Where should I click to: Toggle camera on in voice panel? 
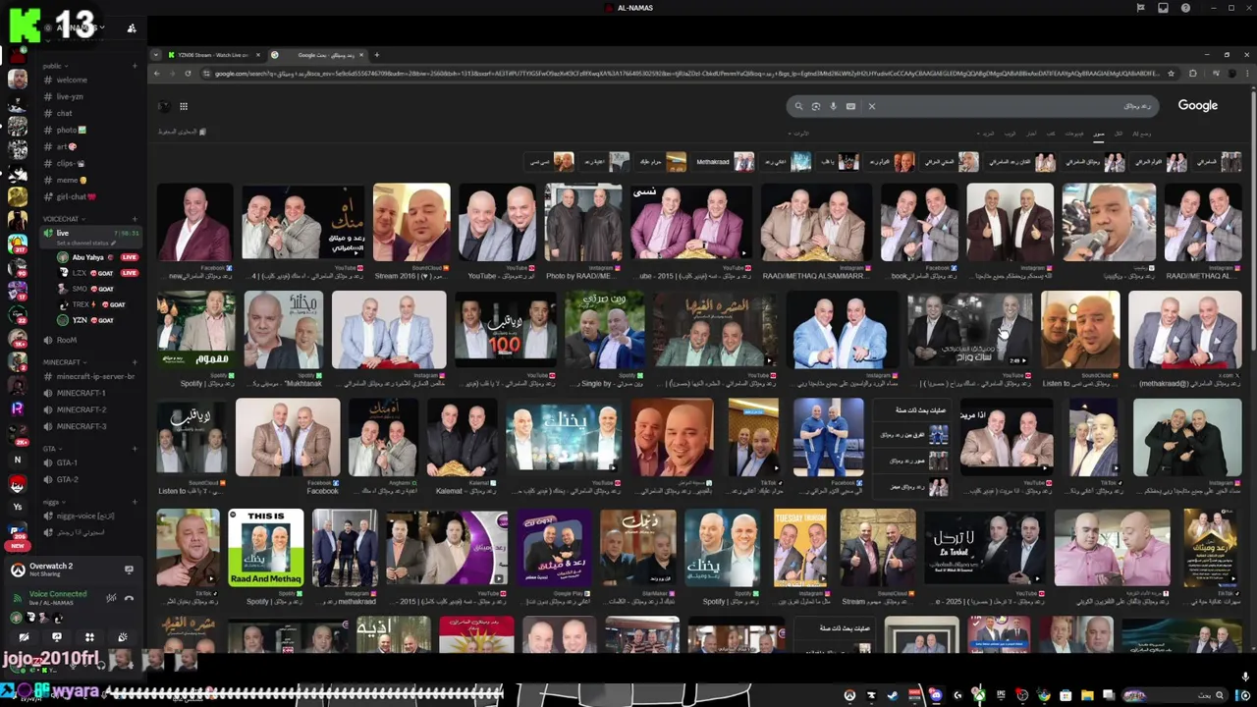tap(24, 636)
